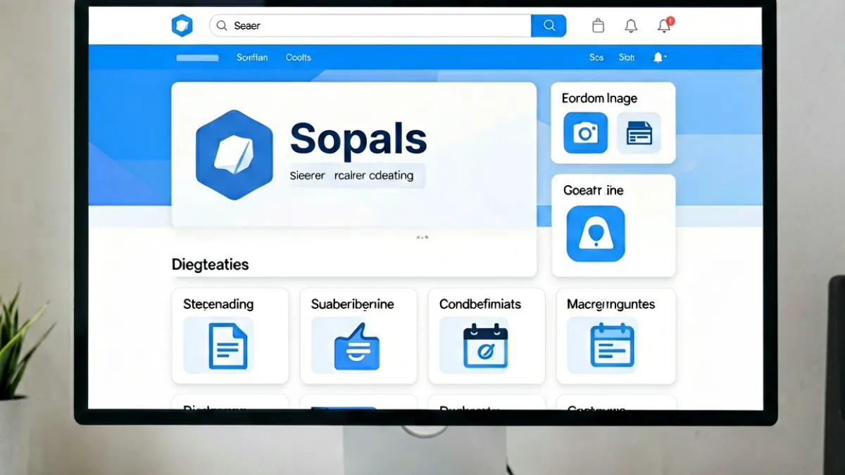Screen dimensions: 845x475
Task: Click the magnifier icon inside search field
Action: pyautogui.click(x=221, y=26)
